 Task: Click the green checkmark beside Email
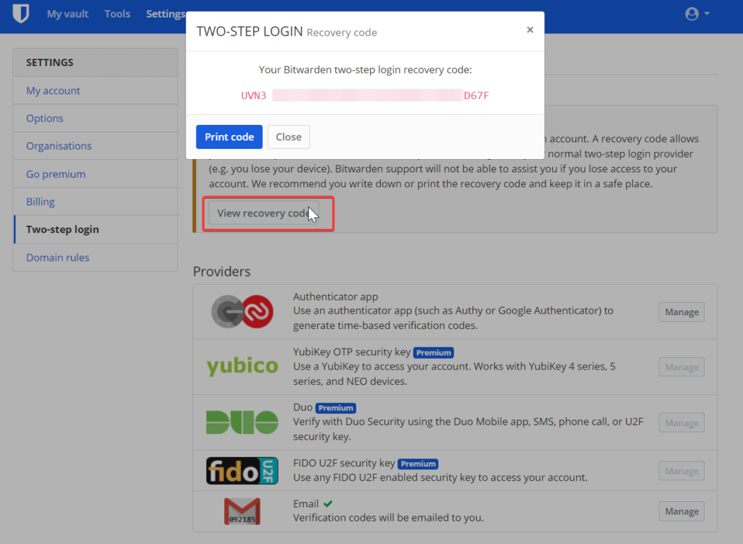pyautogui.click(x=328, y=503)
